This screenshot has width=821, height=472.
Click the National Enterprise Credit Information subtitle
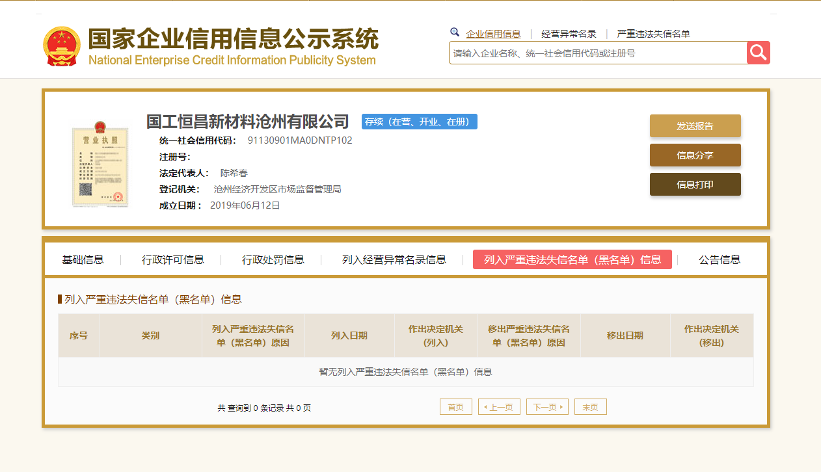click(232, 60)
